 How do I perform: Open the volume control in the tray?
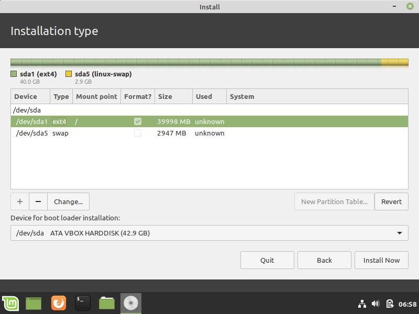click(376, 304)
